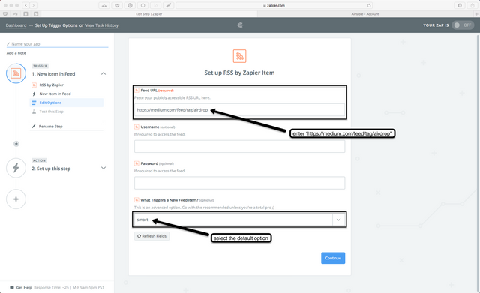
Task: Click Get Help at bottom left
Action: (24, 288)
